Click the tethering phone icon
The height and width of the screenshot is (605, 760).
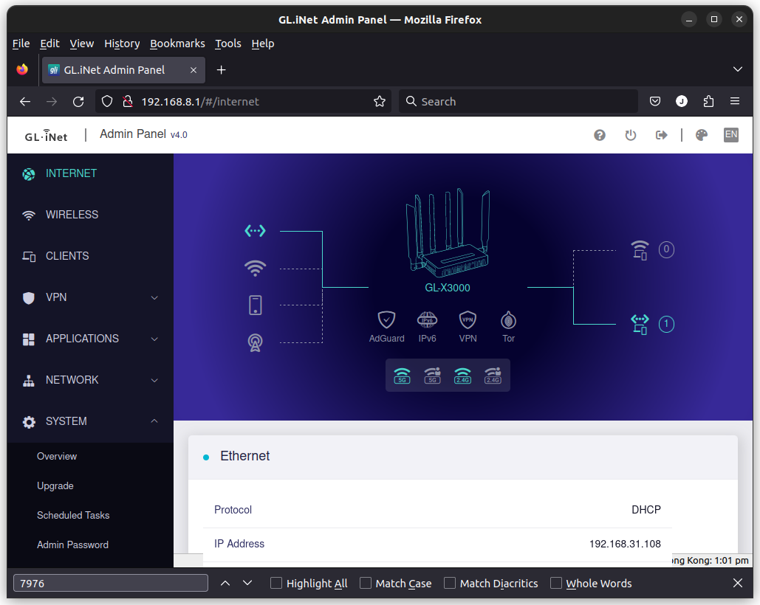click(255, 305)
